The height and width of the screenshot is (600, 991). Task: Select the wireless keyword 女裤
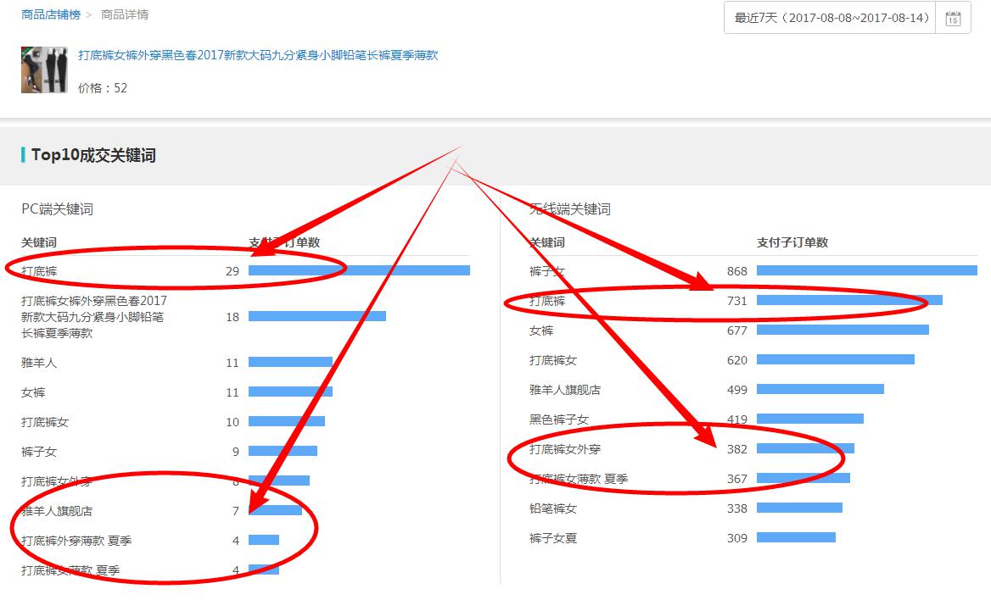point(541,331)
